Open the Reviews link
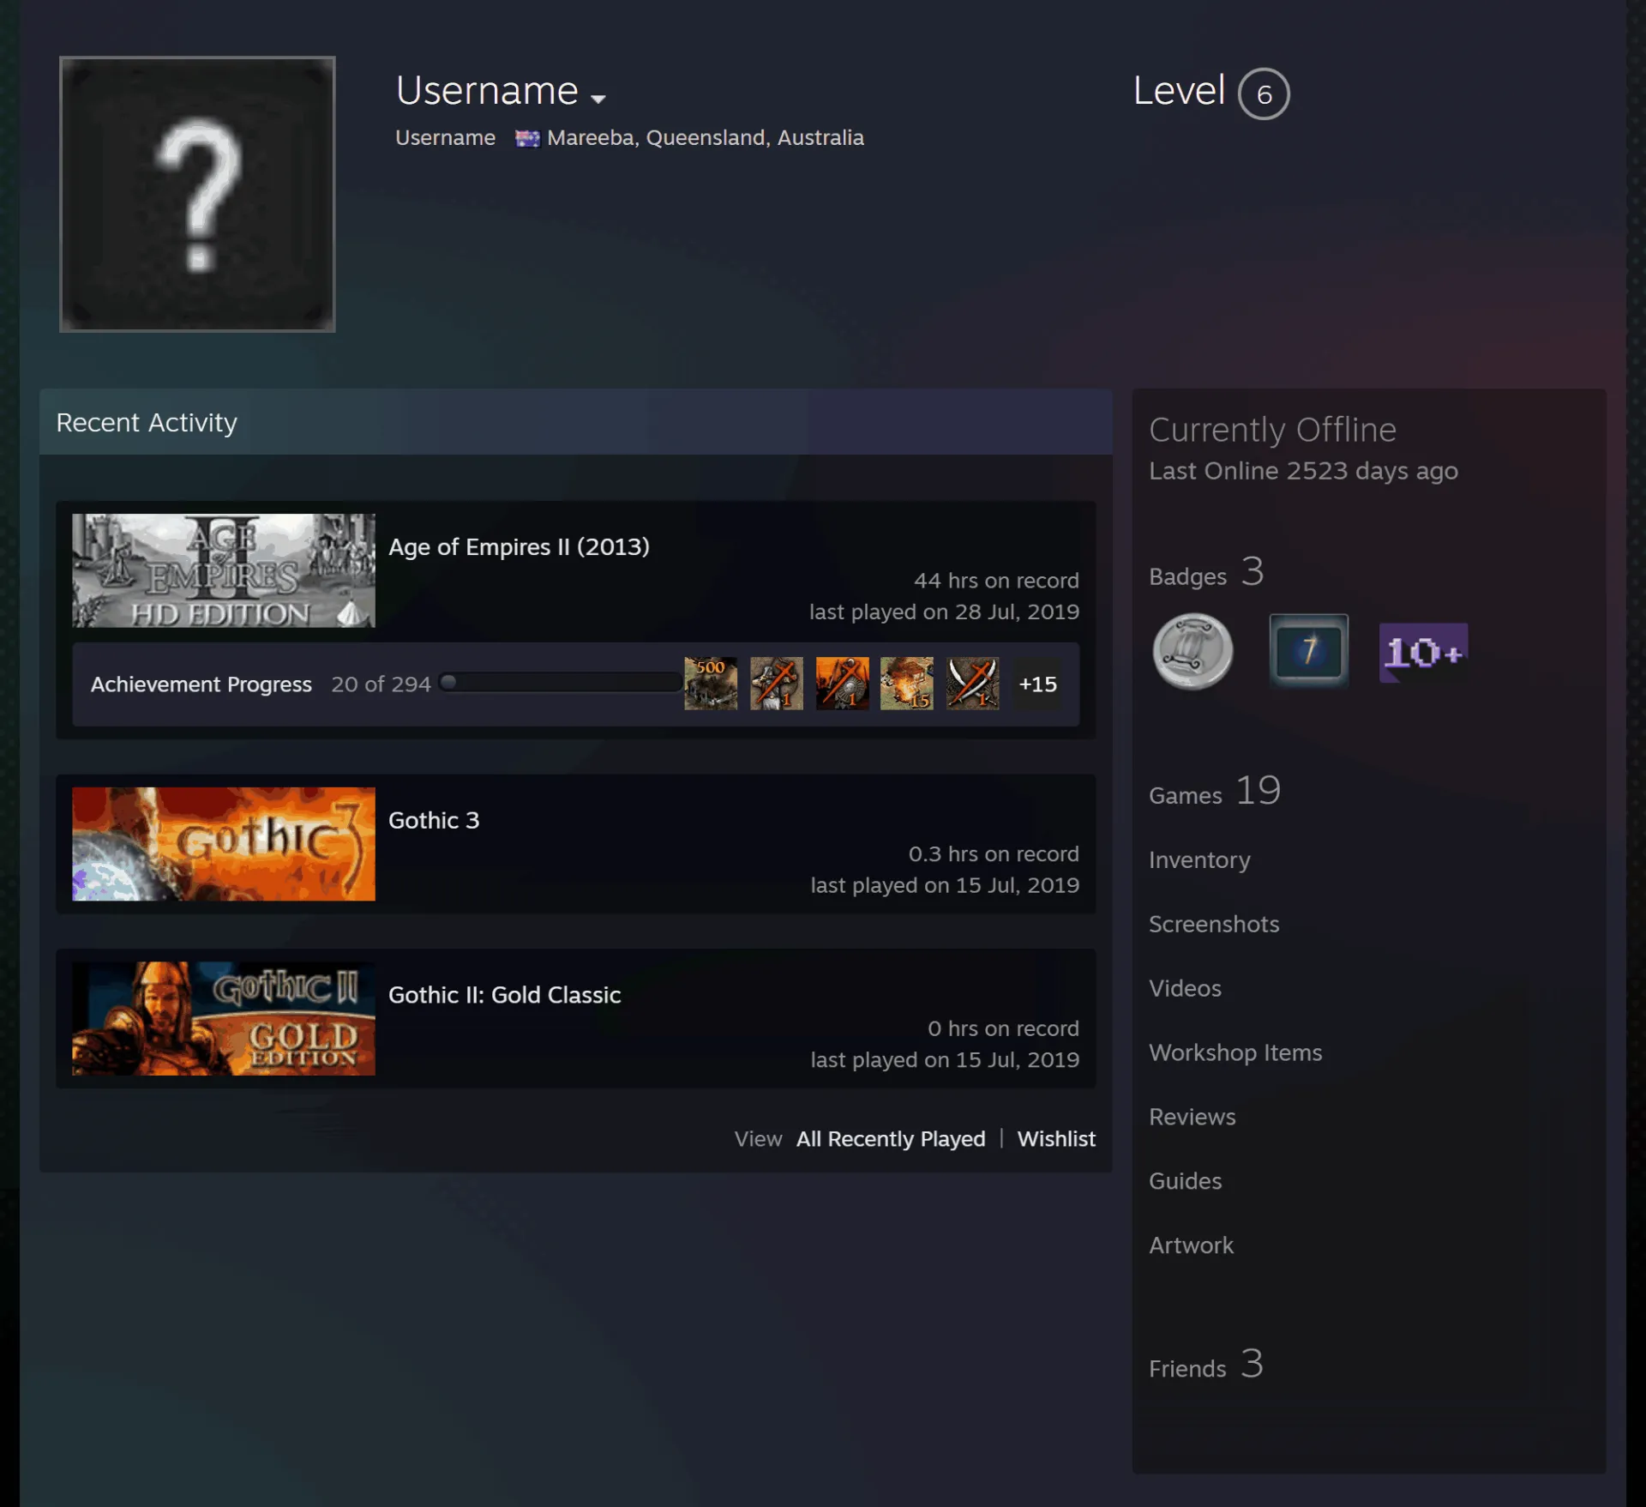The height and width of the screenshot is (1507, 1646). (1192, 1117)
